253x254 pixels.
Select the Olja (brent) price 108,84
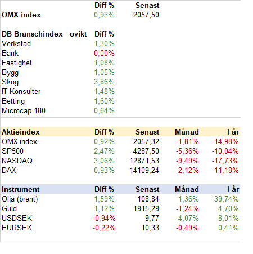[x=148, y=199]
